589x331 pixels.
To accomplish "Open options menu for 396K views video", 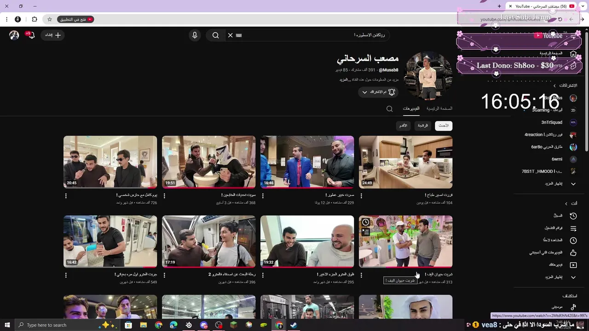I will [164, 275].
